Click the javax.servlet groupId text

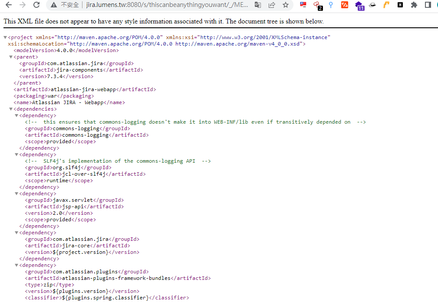tap(72, 200)
